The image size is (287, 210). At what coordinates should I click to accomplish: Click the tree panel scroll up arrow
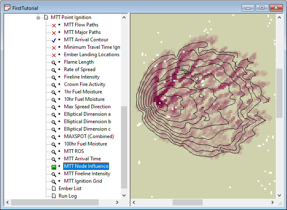click(124, 17)
